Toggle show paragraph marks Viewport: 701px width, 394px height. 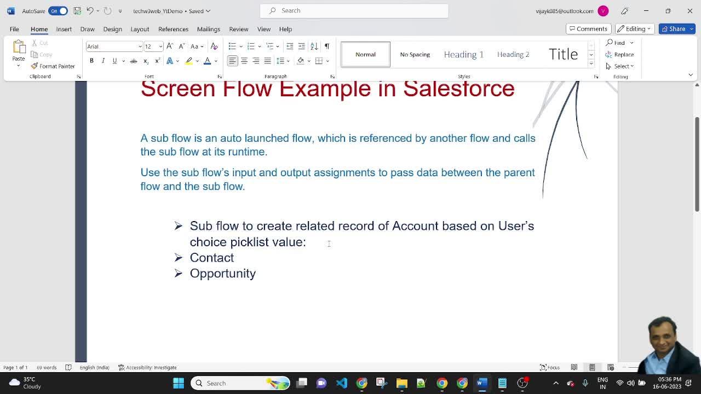click(x=327, y=47)
